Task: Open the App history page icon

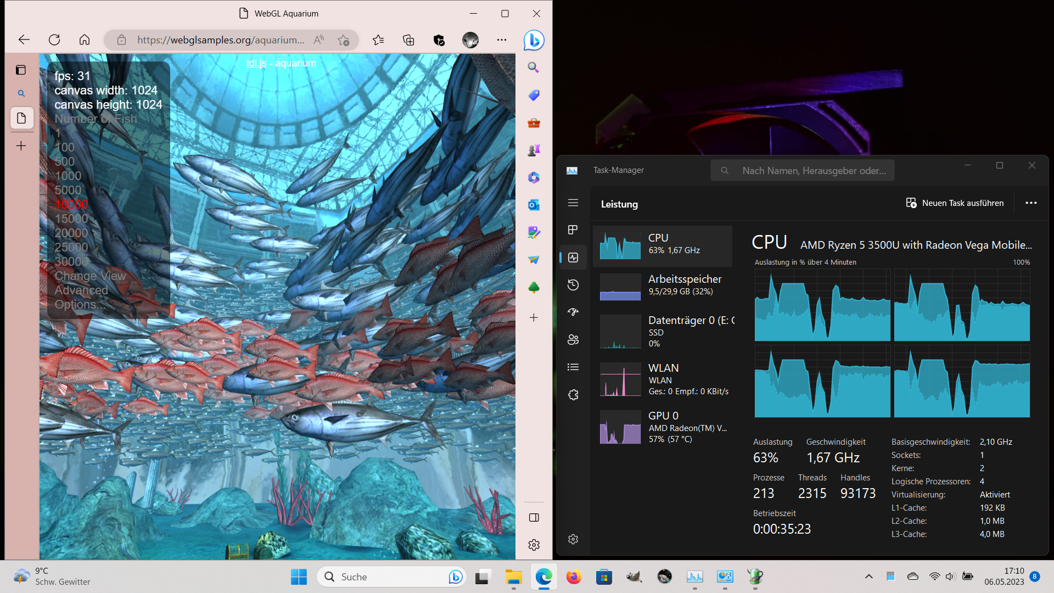Action: [573, 284]
